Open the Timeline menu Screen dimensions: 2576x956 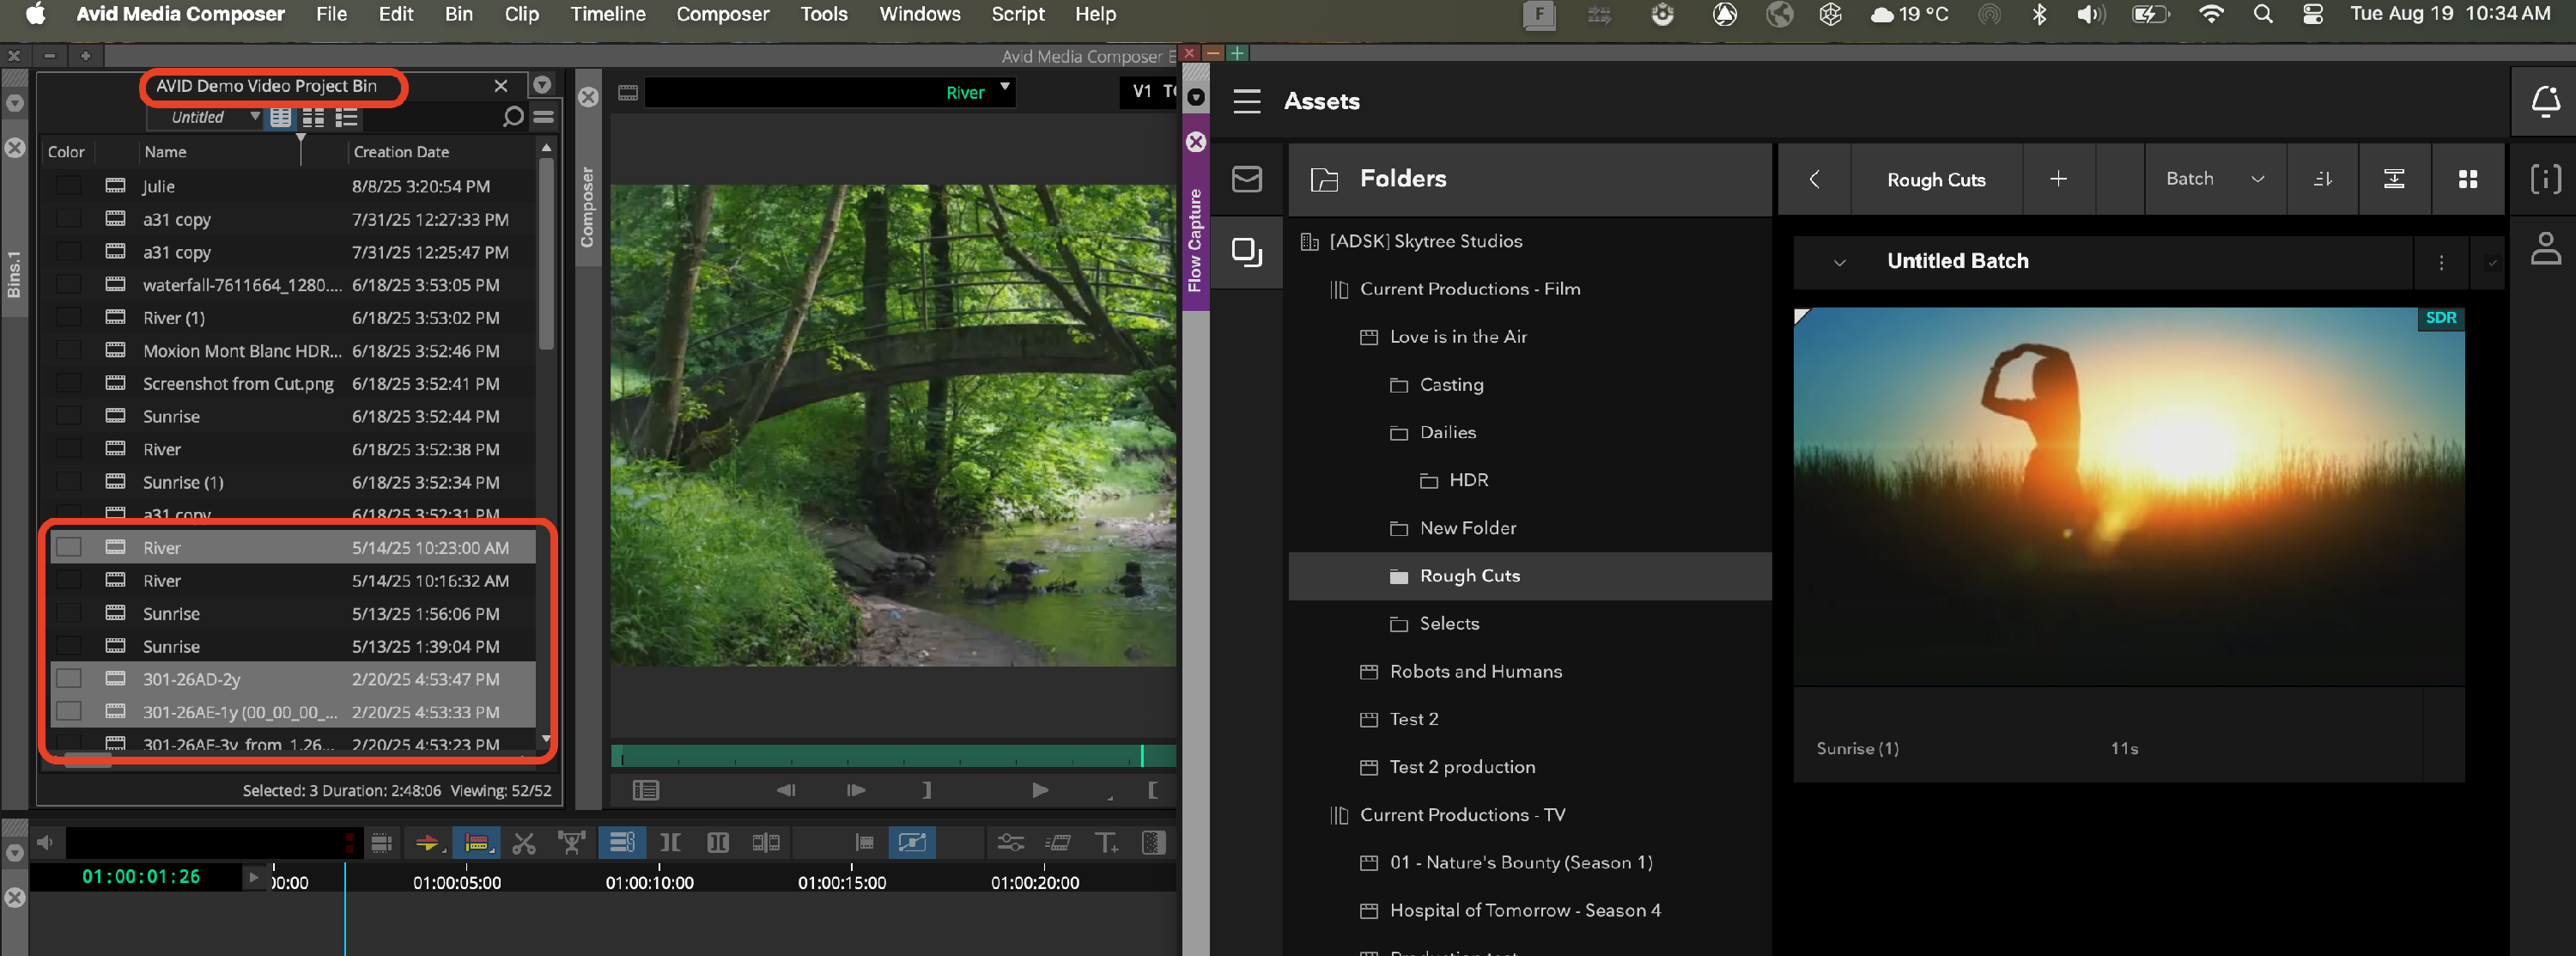pos(607,14)
